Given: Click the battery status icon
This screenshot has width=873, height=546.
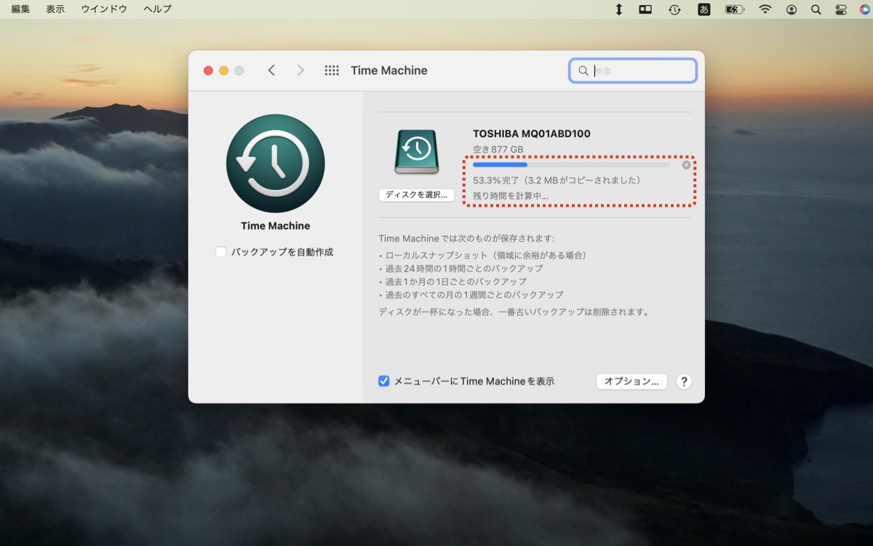Looking at the screenshot, I should (x=733, y=9).
